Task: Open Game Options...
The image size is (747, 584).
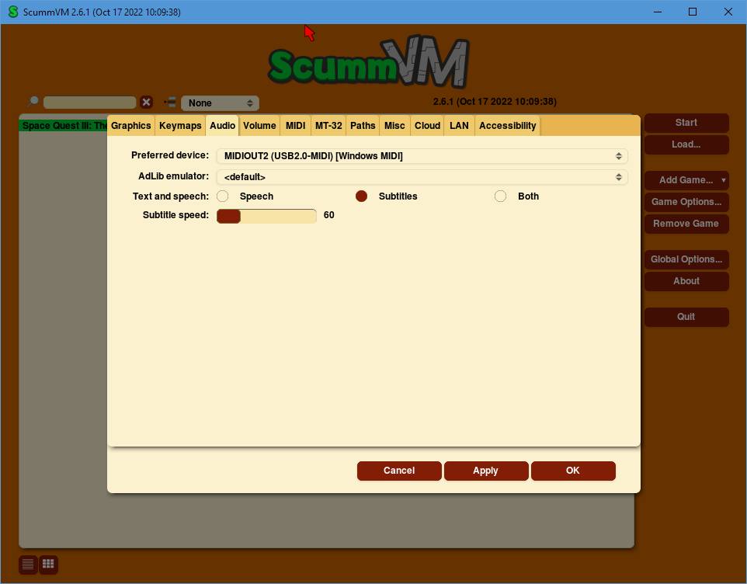Action: (686, 202)
